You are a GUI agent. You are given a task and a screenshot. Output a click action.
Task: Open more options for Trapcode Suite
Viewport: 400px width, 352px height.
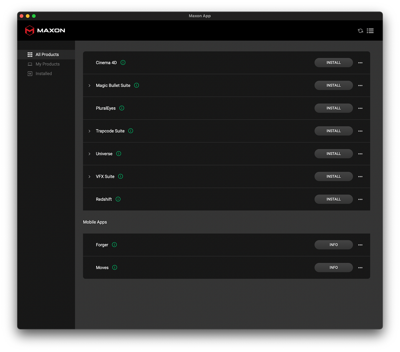tap(360, 131)
